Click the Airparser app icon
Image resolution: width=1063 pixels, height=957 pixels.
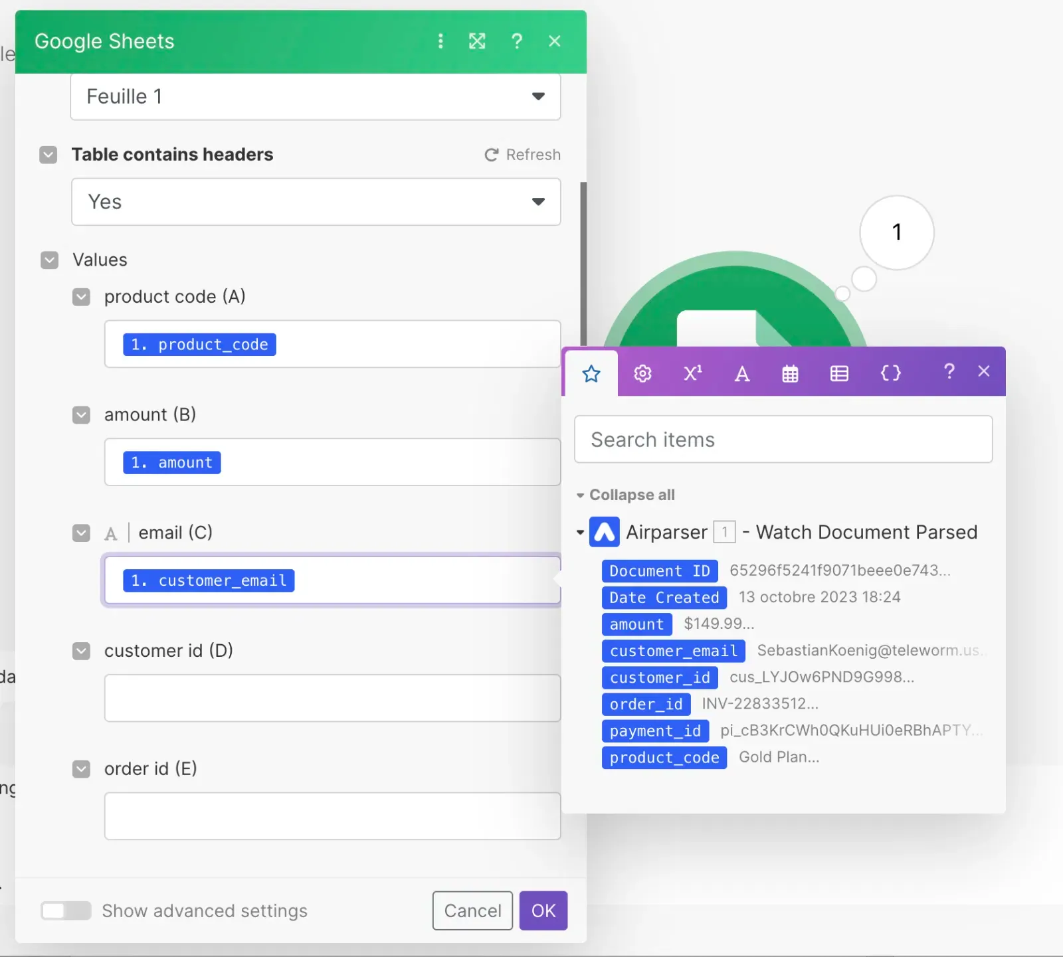pos(605,532)
